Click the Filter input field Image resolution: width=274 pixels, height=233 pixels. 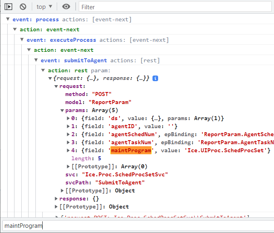(175, 7)
